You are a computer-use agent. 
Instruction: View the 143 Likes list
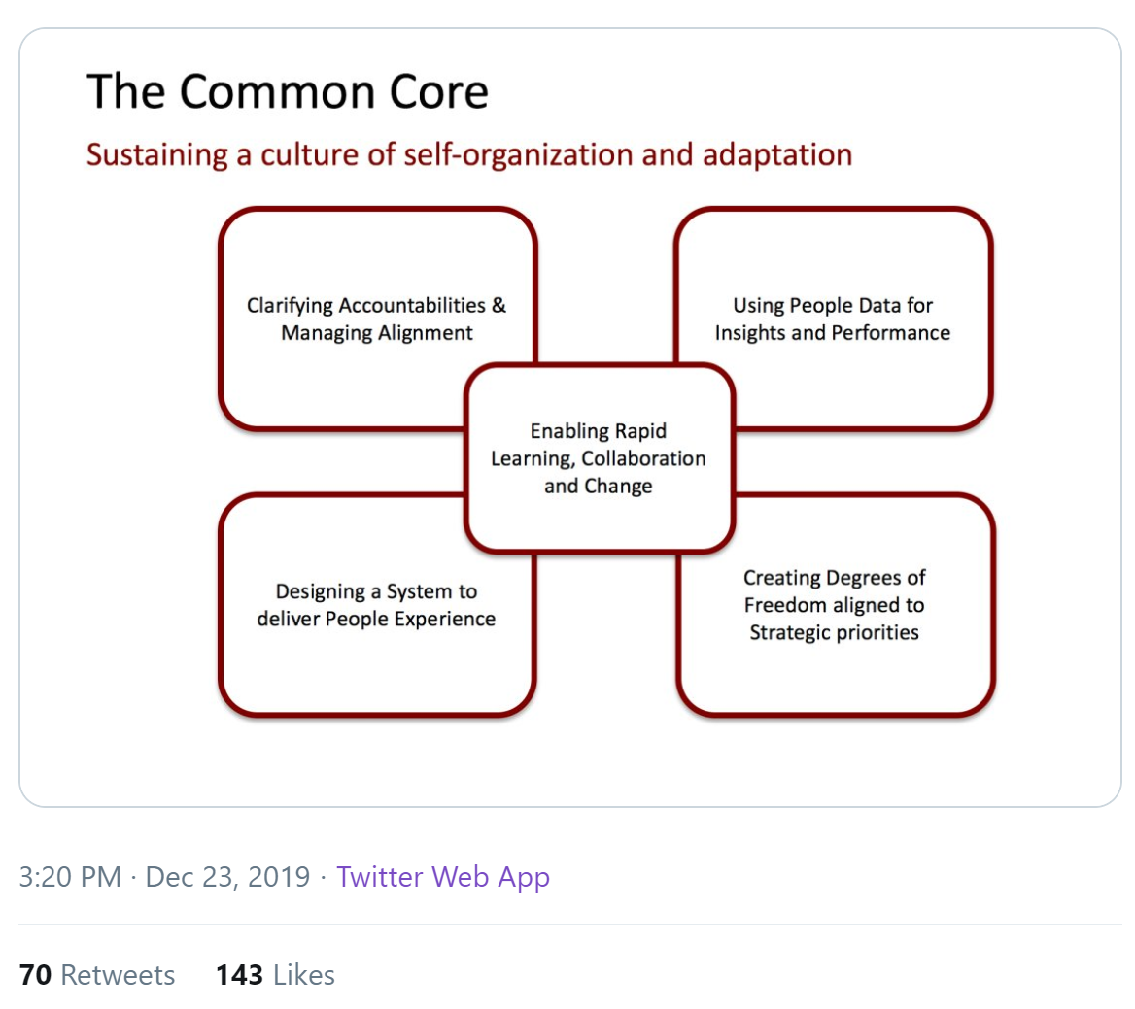click(x=275, y=974)
